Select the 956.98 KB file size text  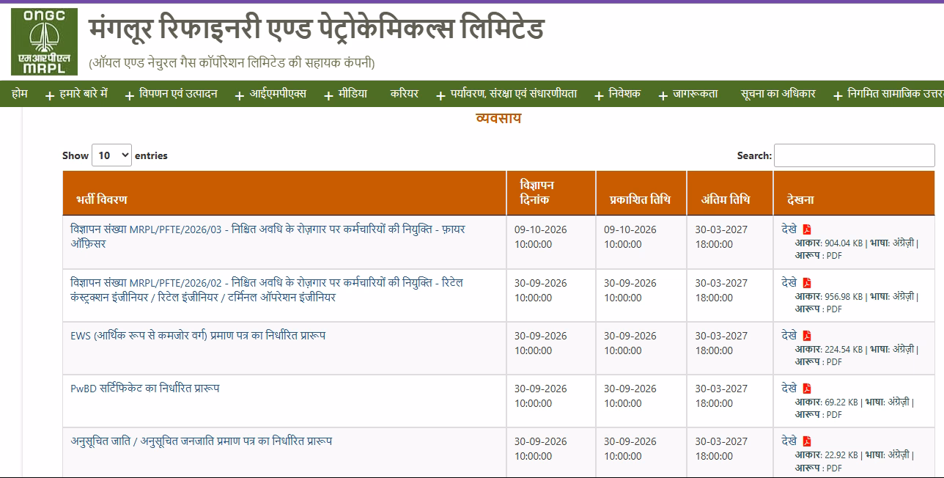click(844, 297)
